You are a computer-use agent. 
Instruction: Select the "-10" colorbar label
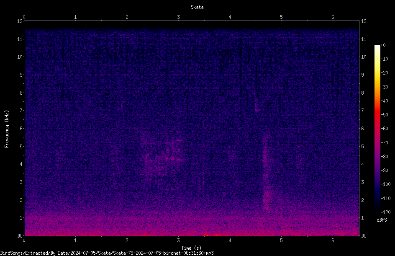(384, 59)
